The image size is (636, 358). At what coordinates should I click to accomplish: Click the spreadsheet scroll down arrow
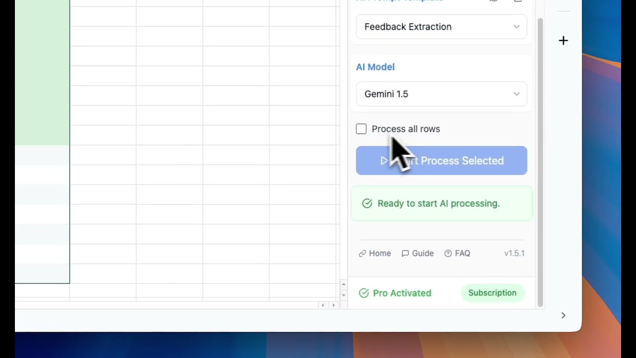pyautogui.click(x=343, y=295)
